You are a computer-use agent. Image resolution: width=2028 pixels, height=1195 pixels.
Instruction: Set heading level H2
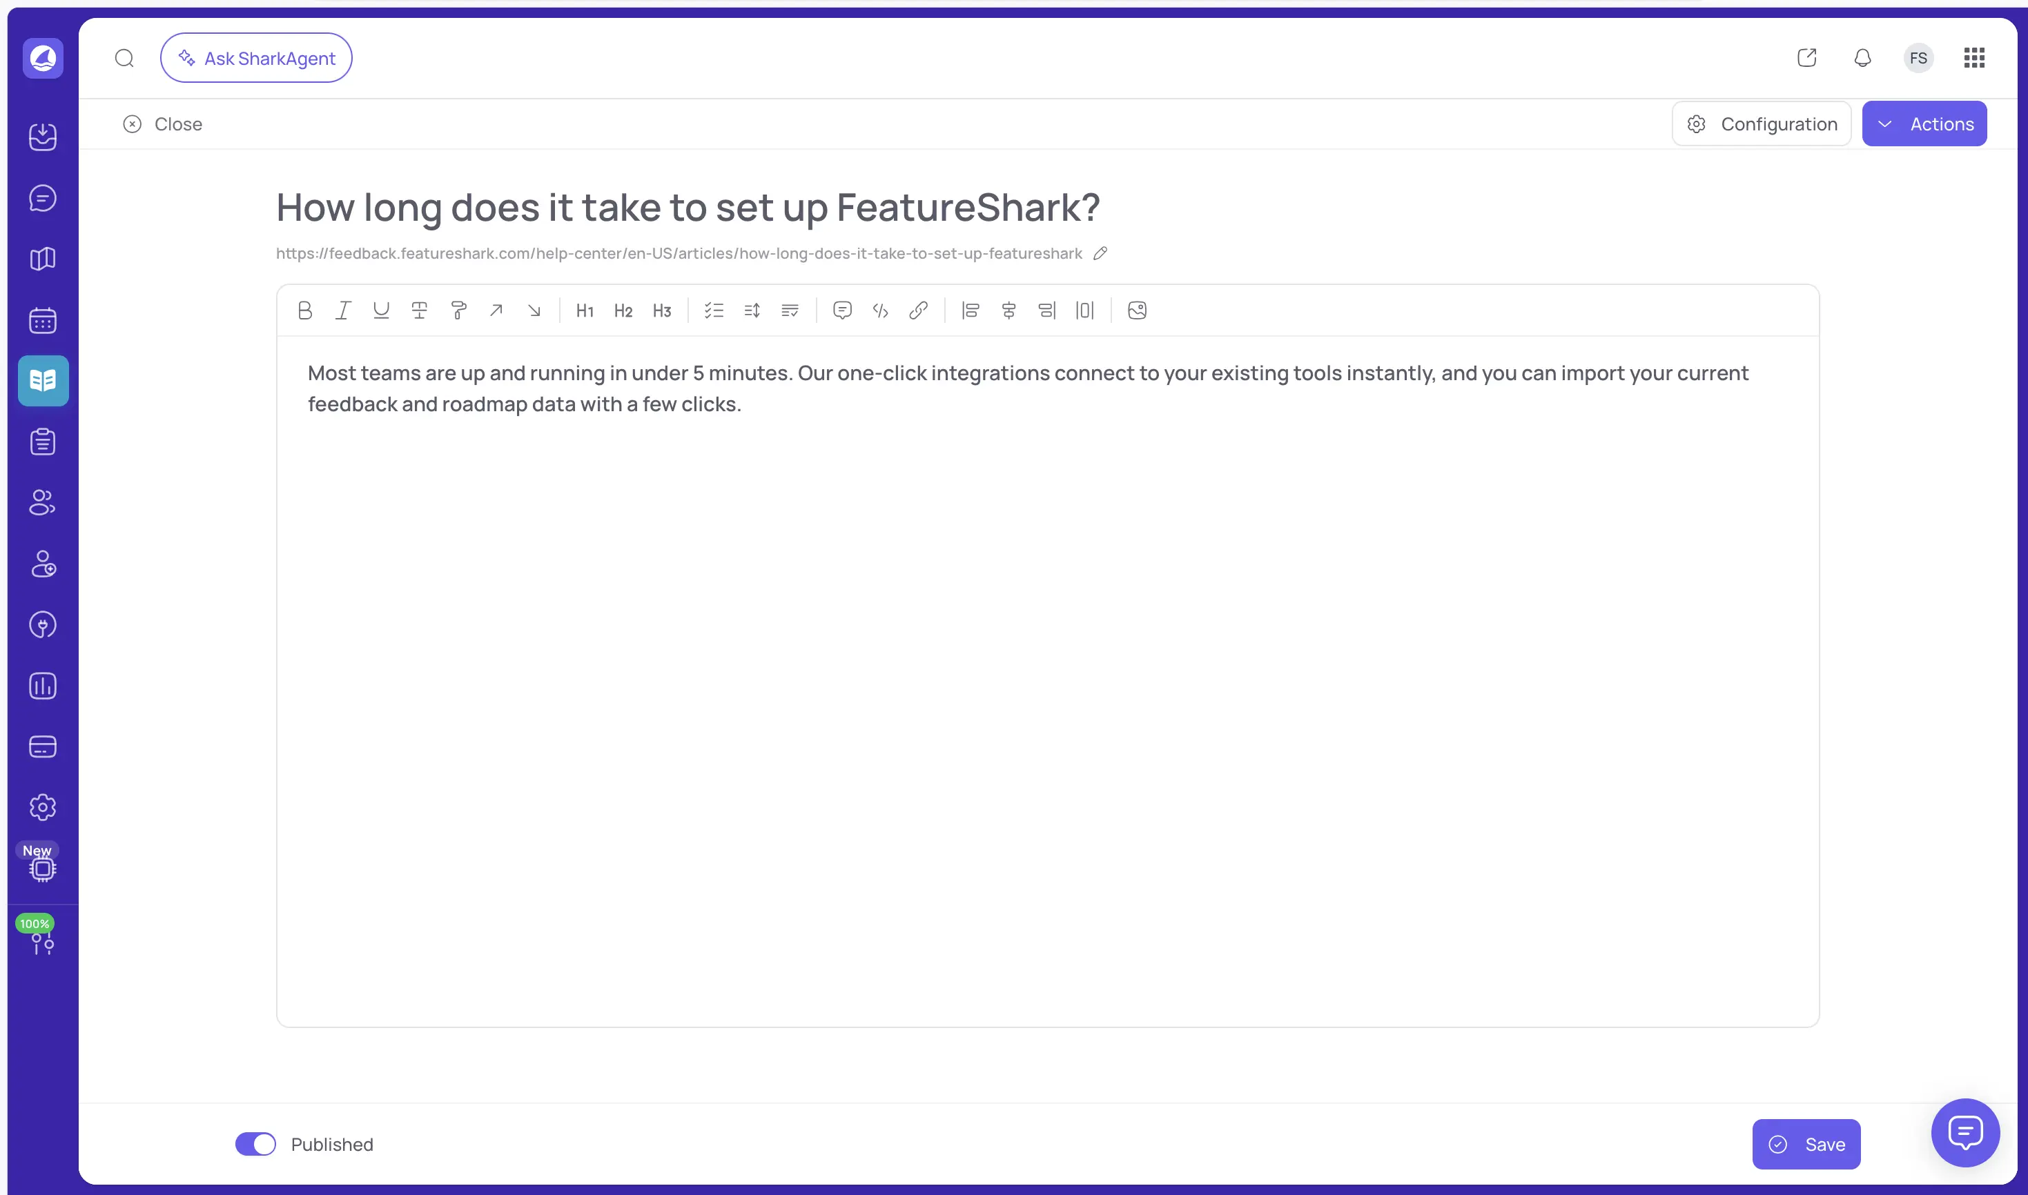[x=623, y=311]
